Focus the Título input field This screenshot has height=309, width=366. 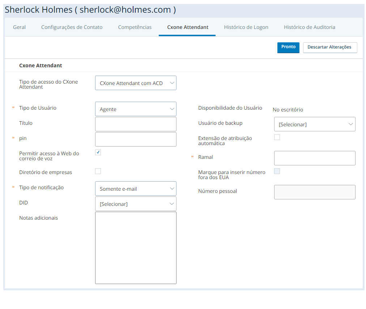tap(136, 124)
